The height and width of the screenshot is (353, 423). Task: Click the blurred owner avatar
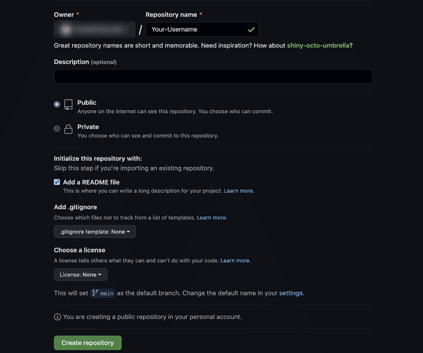(66, 29)
